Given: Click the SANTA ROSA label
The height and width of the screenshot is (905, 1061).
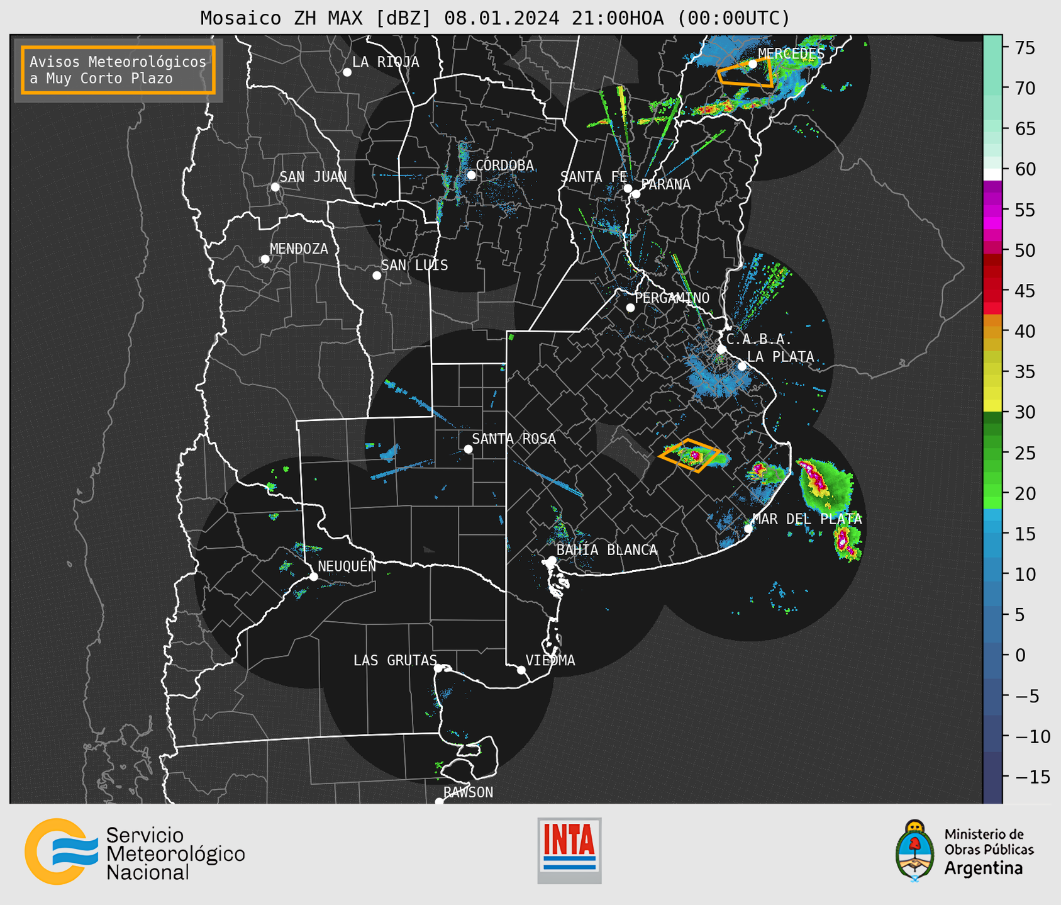Looking at the screenshot, I should point(514,439).
